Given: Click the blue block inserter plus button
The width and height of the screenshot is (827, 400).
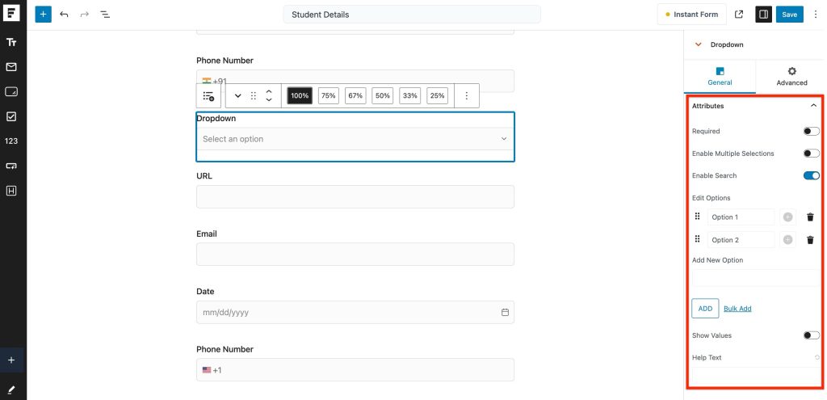Looking at the screenshot, I should [43, 15].
